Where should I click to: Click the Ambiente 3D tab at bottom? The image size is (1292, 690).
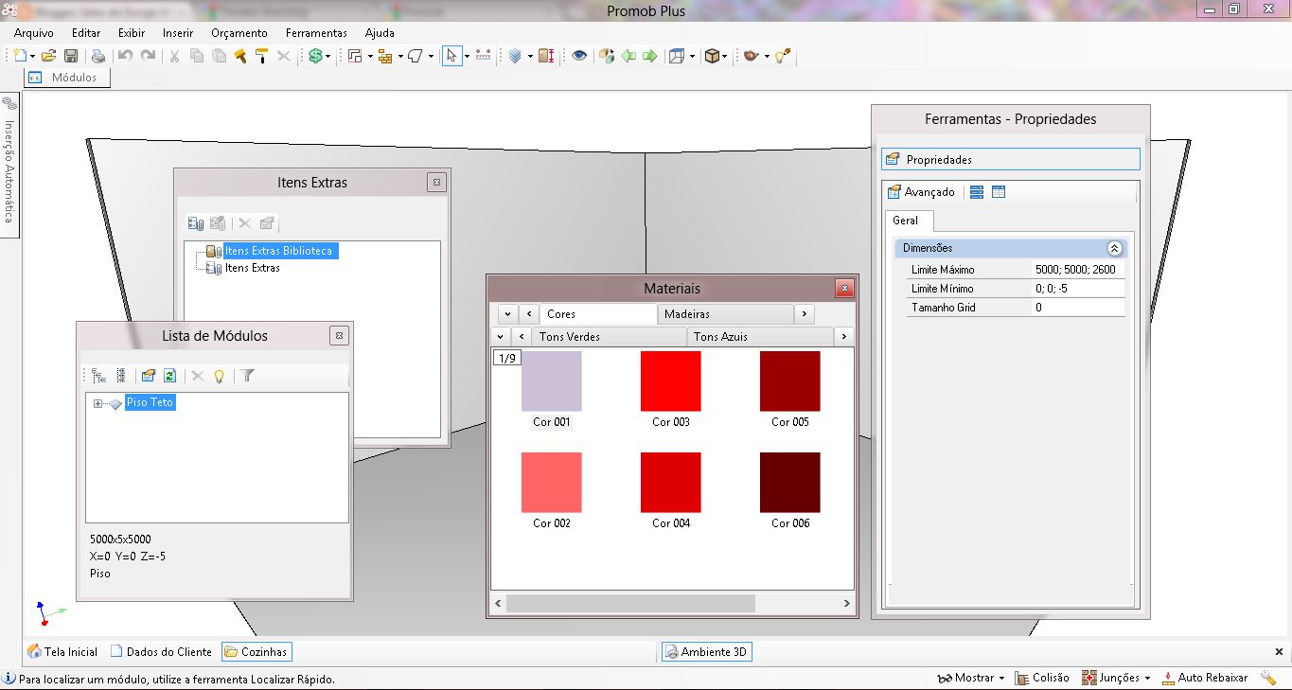point(706,651)
